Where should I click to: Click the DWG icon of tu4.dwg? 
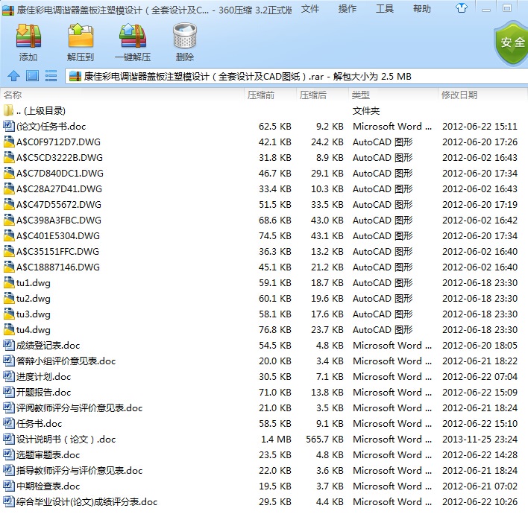coord(8,329)
